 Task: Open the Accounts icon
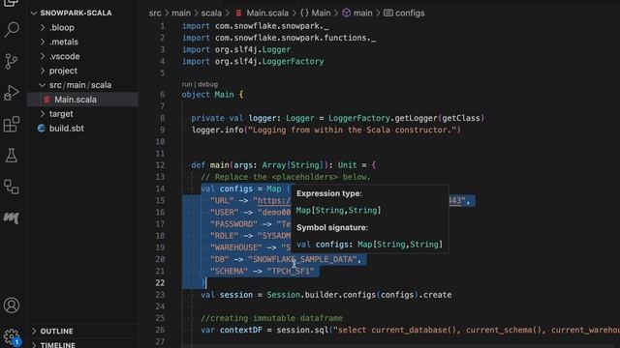pos(12,305)
